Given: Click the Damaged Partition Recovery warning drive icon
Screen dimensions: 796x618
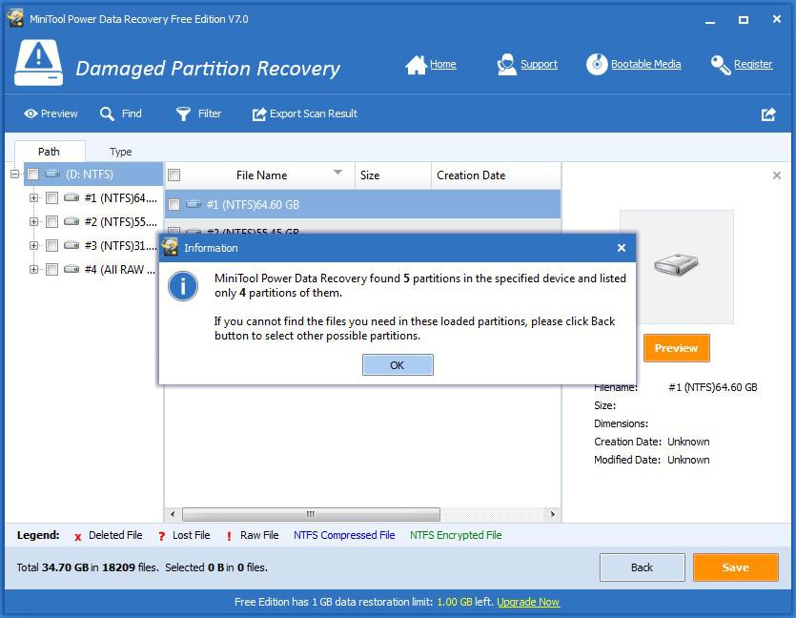Looking at the screenshot, I should (38, 63).
